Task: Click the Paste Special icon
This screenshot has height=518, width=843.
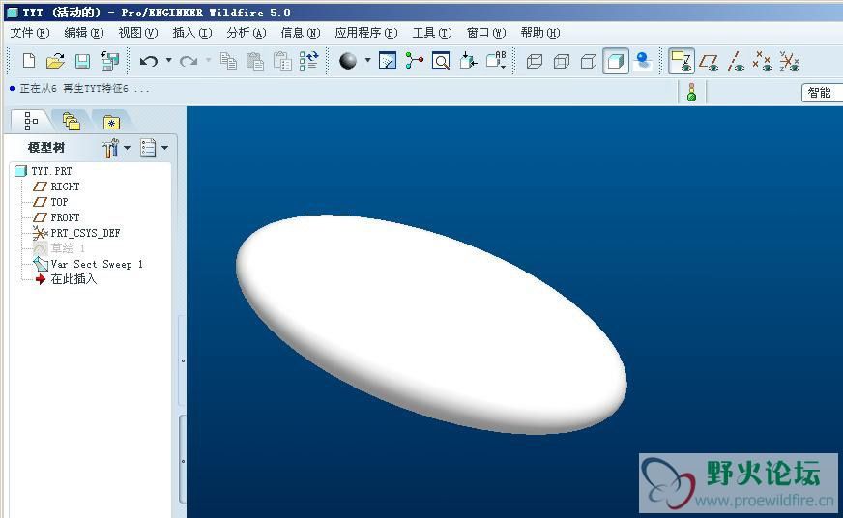Action: click(x=282, y=61)
